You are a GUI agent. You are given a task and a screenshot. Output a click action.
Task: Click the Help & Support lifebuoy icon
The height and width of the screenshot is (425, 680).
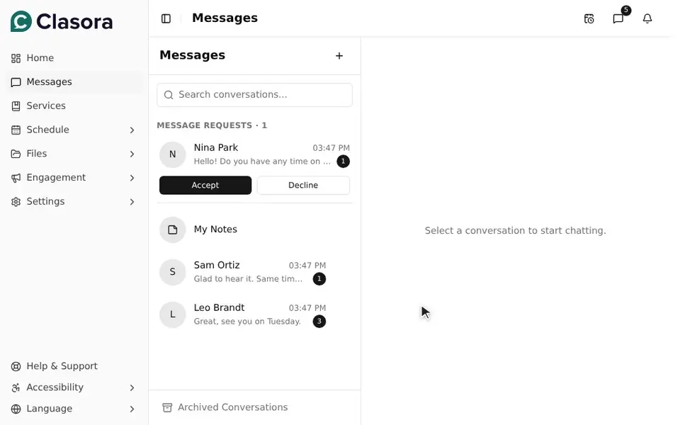pyautogui.click(x=16, y=366)
